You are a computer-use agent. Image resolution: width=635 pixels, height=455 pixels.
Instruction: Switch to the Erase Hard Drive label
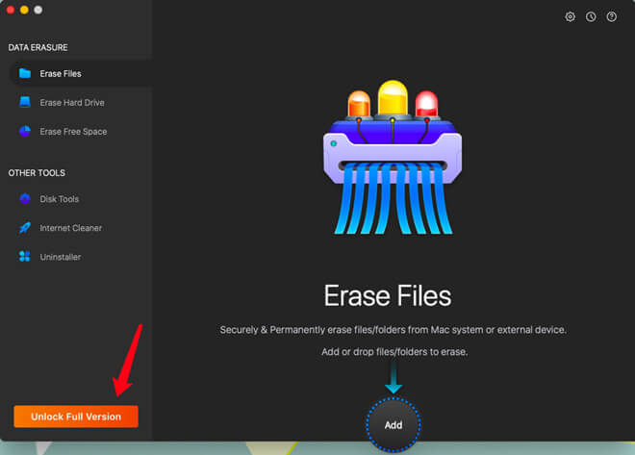[72, 102]
